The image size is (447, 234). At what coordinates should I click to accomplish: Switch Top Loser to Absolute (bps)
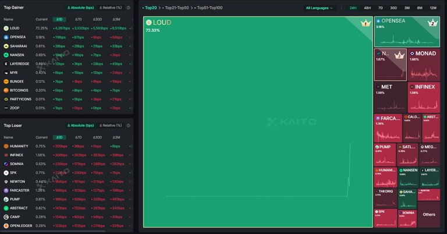pos(81,125)
